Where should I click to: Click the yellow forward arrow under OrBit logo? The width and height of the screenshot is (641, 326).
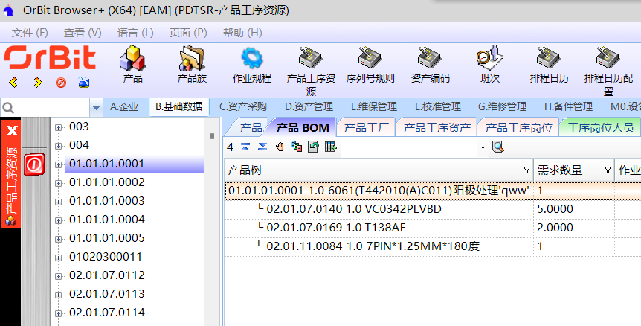(38, 83)
